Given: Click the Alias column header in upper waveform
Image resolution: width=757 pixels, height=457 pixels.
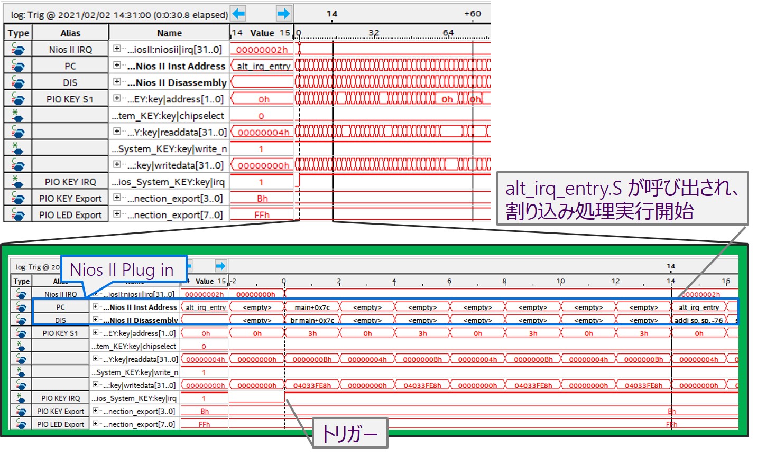Looking at the screenshot, I should (70, 33).
